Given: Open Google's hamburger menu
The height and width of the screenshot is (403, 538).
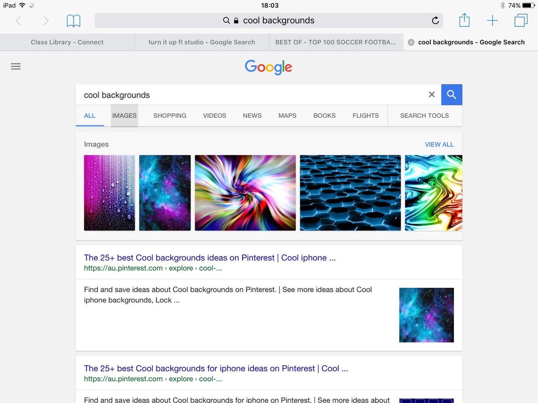Looking at the screenshot, I should click(x=16, y=66).
